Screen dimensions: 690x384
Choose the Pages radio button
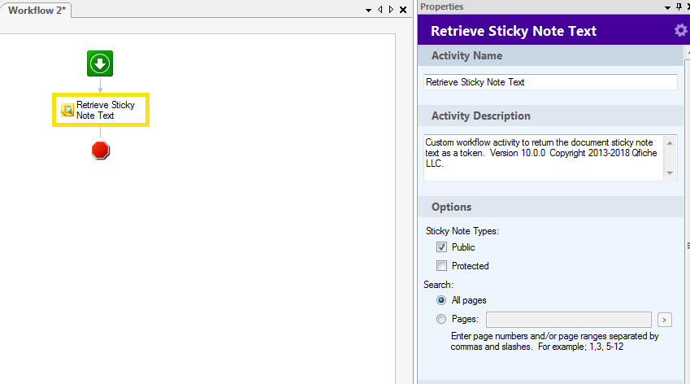(441, 319)
